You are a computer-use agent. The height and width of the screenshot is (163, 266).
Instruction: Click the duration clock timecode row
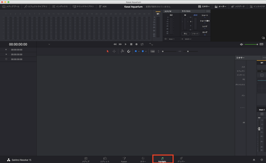[18, 59]
